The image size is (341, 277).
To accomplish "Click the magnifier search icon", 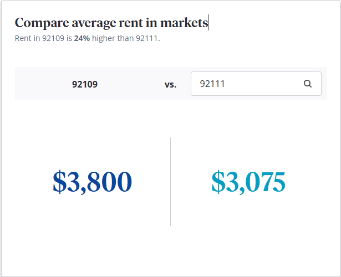I will pyautogui.click(x=308, y=84).
